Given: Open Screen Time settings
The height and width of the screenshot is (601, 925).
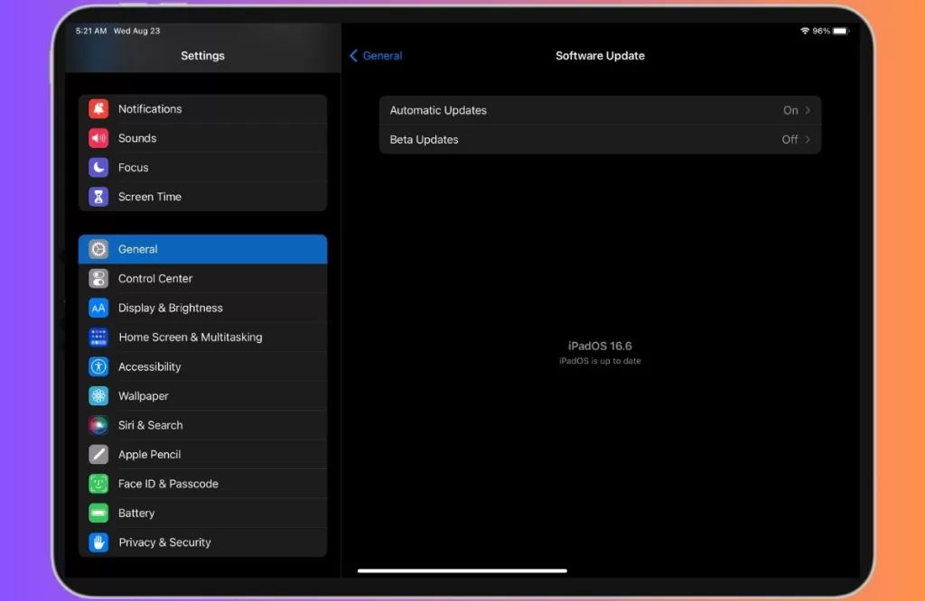Looking at the screenshot, I should [x=203, y=196].
